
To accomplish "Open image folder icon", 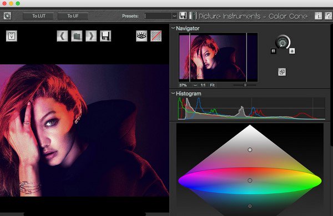I will click(x=77, y=36).
